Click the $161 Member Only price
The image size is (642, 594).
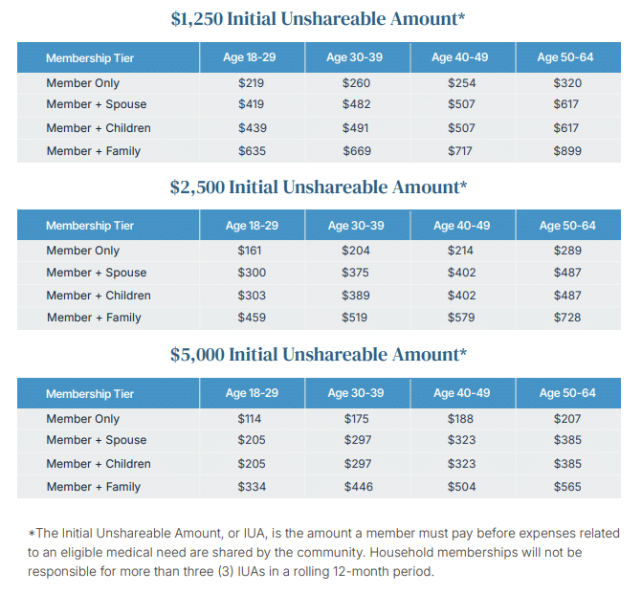252,251
